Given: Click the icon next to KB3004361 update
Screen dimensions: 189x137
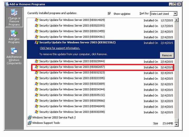Looking at the screenshot, I should point(37,37).
